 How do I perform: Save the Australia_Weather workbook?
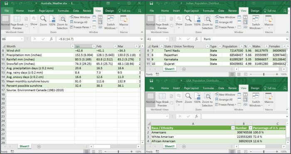(6, 3)
